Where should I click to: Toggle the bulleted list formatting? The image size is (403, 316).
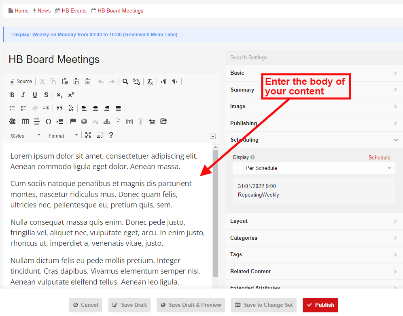point(23,108)
